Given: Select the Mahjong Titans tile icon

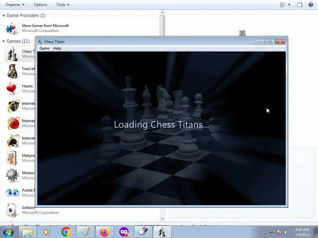Looking at the screenshot, I should [x=11, y=158].
